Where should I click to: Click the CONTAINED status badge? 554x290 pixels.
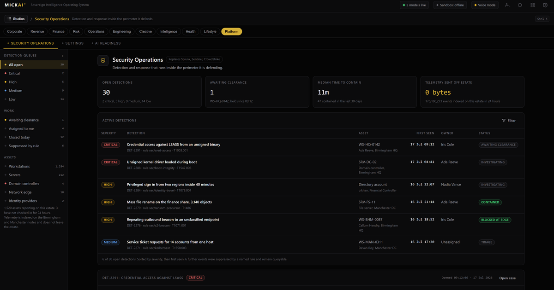point(491,202)
